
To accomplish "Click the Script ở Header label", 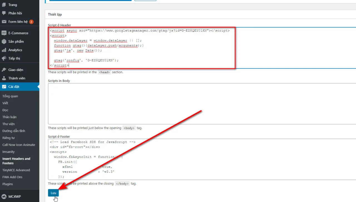I will pyautogui.click(x=60, y=25).
